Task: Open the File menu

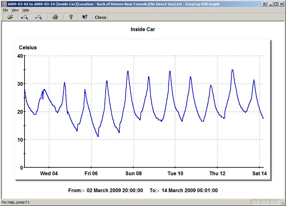Action: 5,10
